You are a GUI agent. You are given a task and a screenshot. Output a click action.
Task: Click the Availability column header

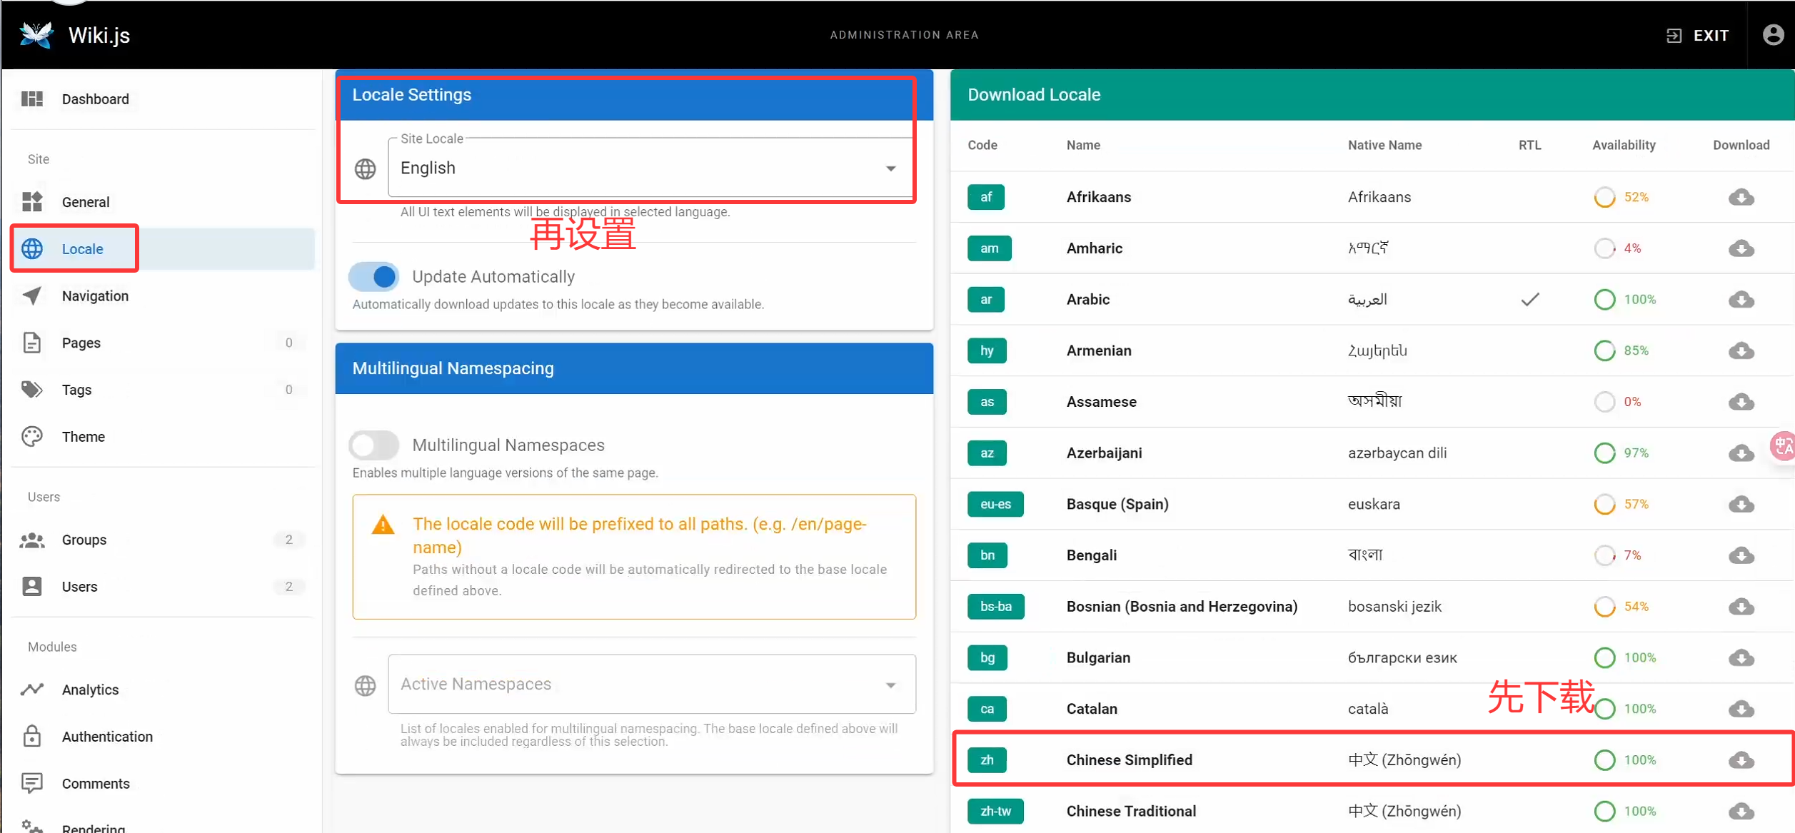(1623, 146)
